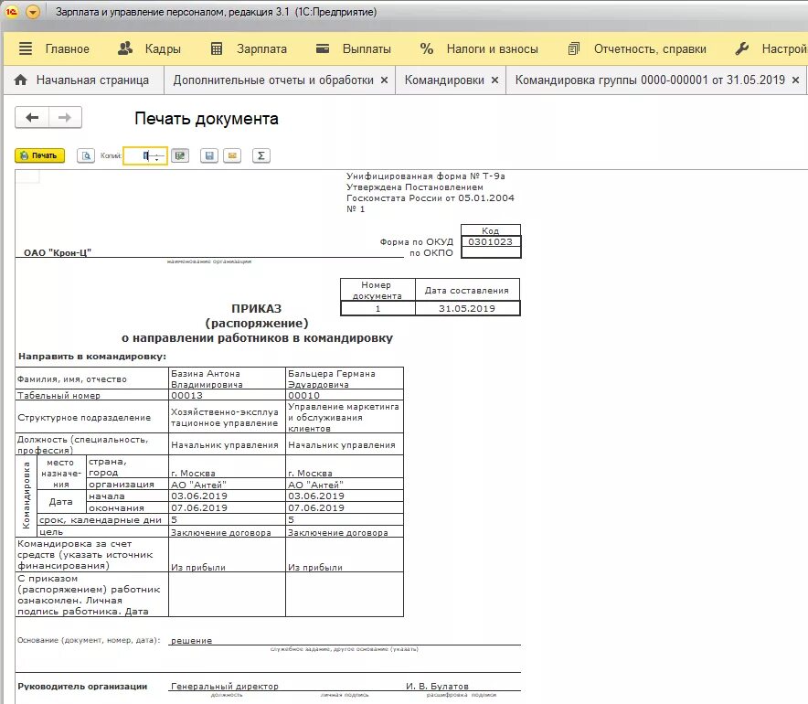Select the document number cell with 1
This screenshot has width=808, height=704.
point(377,308)
